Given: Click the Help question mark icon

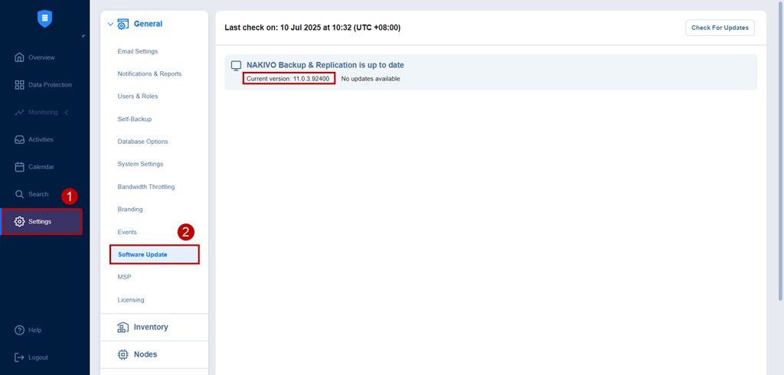Looking at the screenshot, I should click(x=19, y=330).
